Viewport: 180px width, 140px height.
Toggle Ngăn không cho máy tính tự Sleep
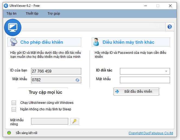[14, 109]
